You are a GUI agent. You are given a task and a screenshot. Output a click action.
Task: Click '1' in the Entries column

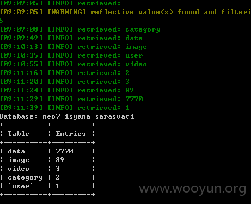[58, 186]
